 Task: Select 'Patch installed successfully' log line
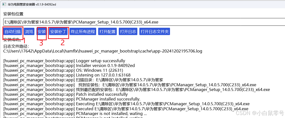pyautogui.click(x=66, y=94)
